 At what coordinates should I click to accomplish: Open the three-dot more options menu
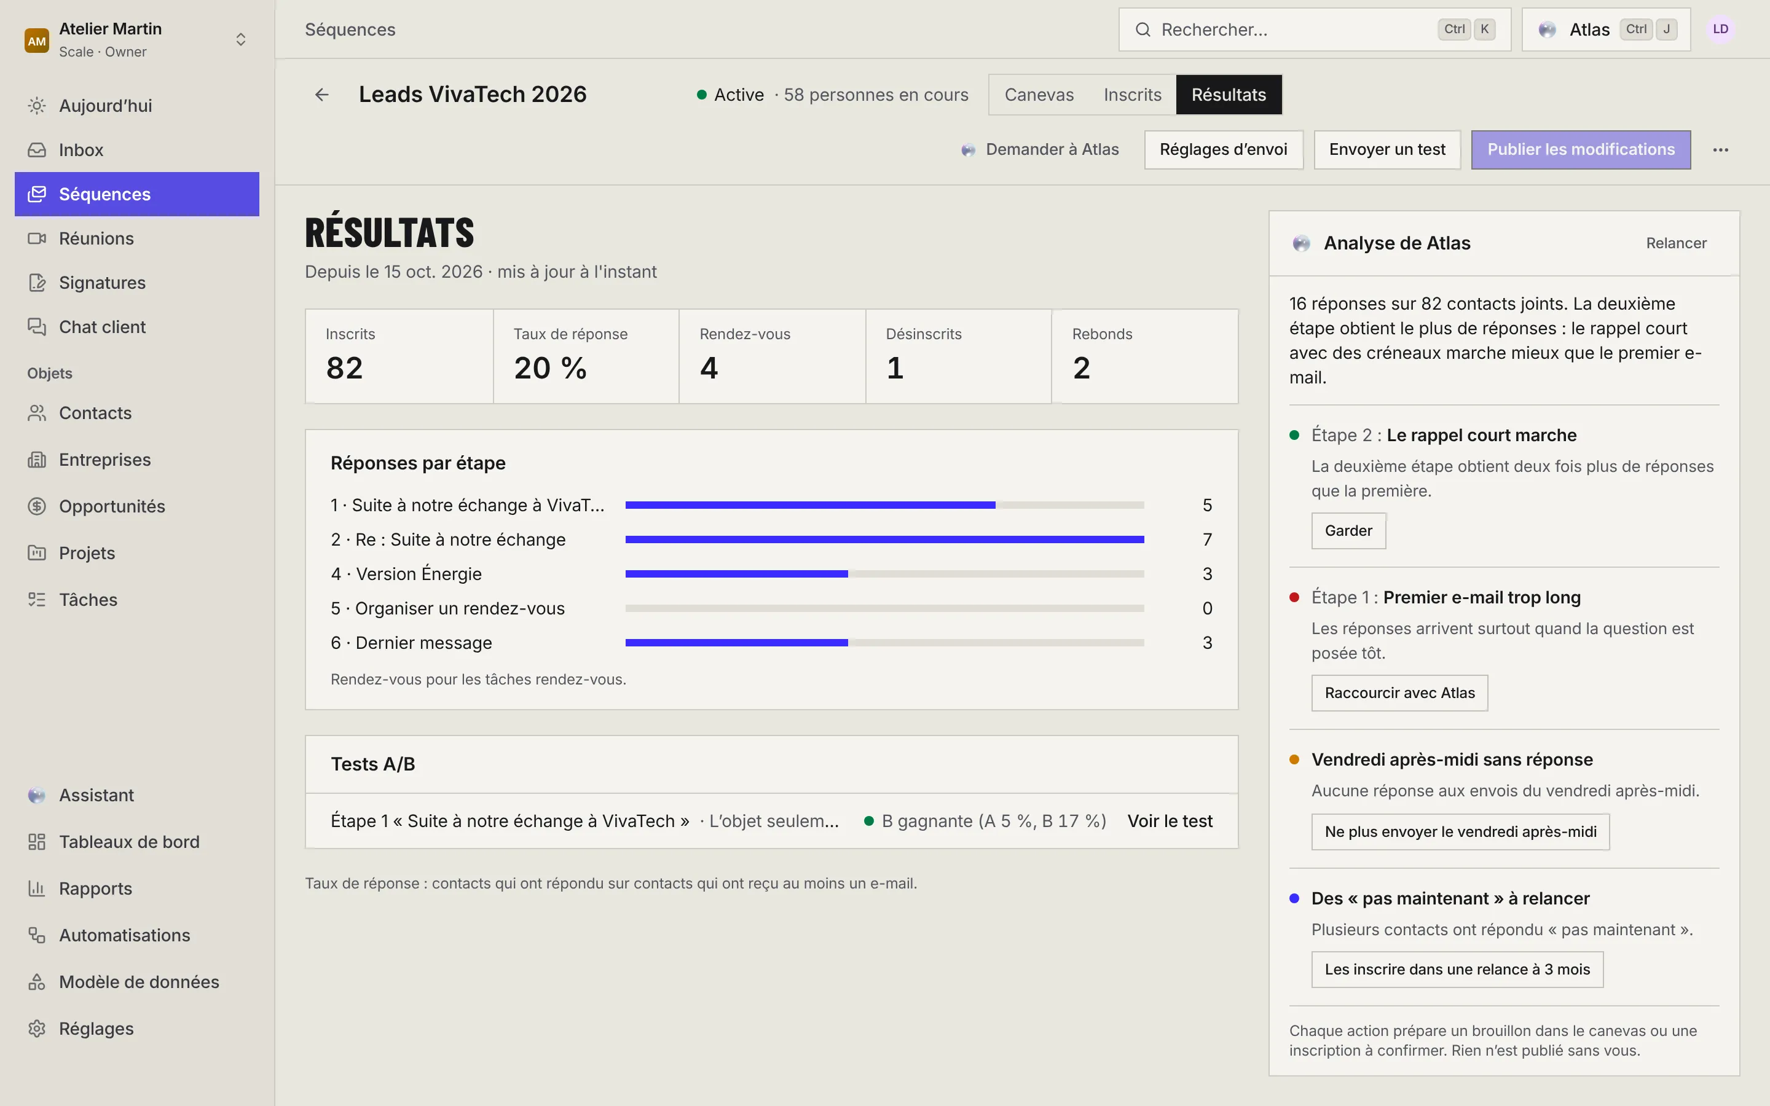pyautogui.click(x=1720, y=150)
